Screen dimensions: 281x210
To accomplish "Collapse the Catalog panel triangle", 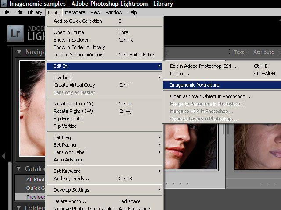I will pos(18,168).
